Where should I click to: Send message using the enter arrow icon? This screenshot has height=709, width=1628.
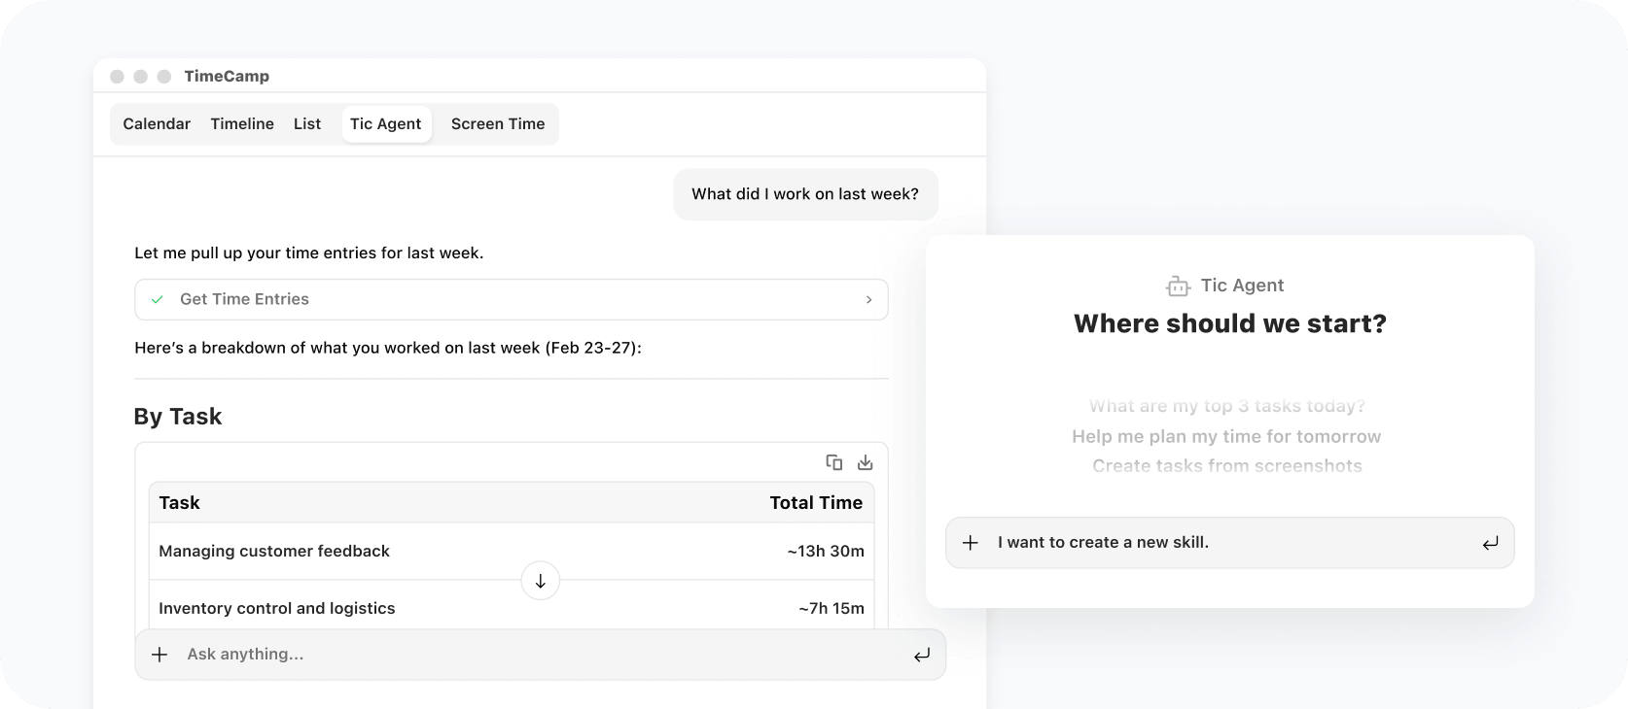tap(922, 655)
